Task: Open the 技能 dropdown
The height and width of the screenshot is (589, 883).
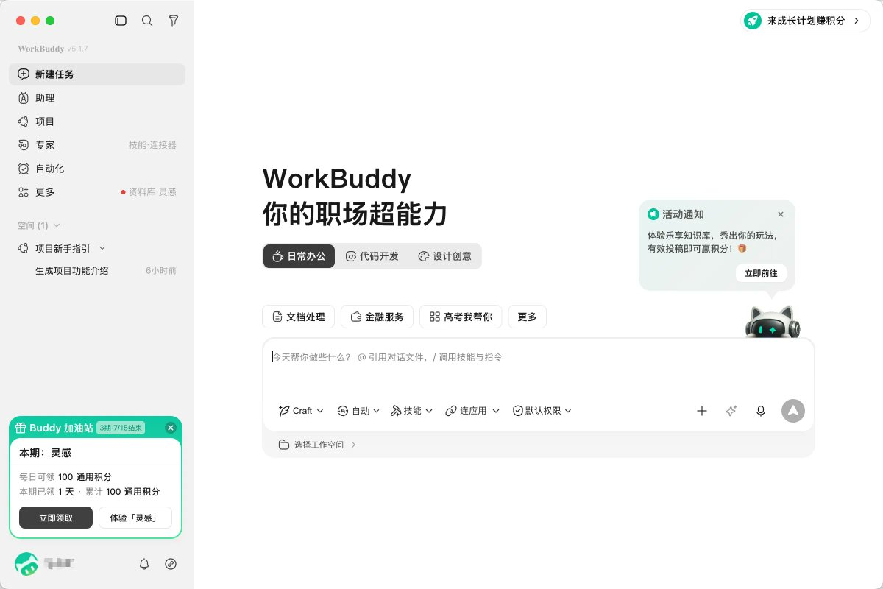Action: tap(411, 411)
